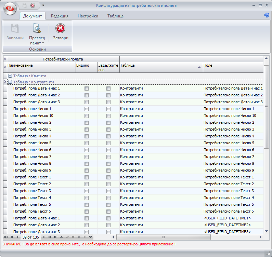Sort by the Наименование column header

point(41,67)
